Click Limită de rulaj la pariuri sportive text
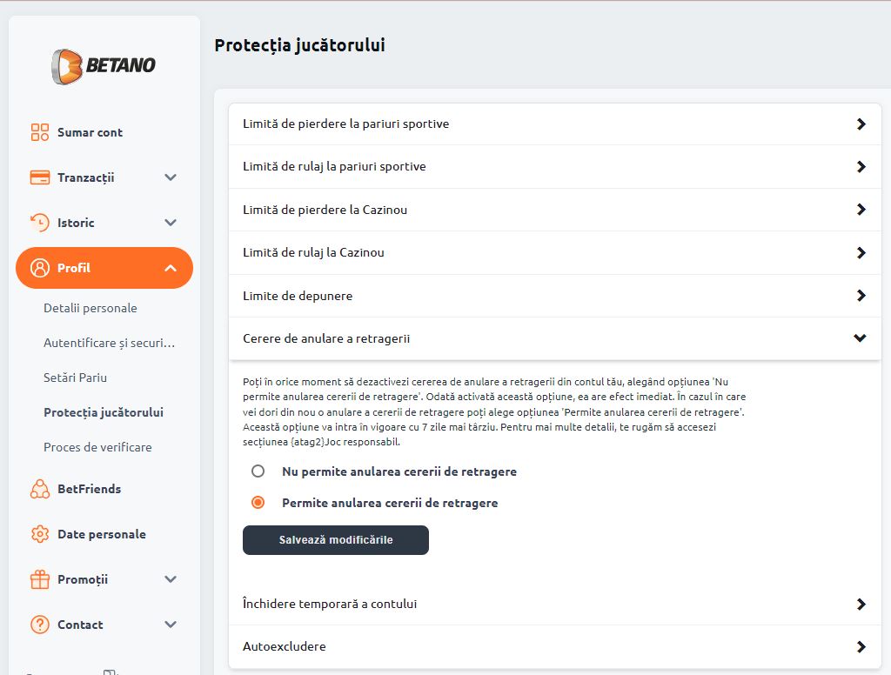The height and width of the screenshot is (675, 891). (334, 166)
